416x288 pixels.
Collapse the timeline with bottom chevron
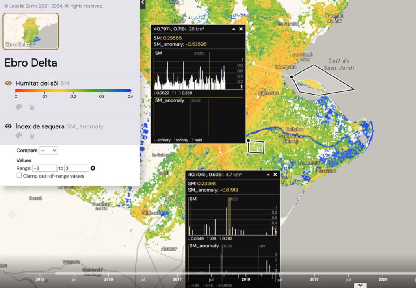point(360,285)
